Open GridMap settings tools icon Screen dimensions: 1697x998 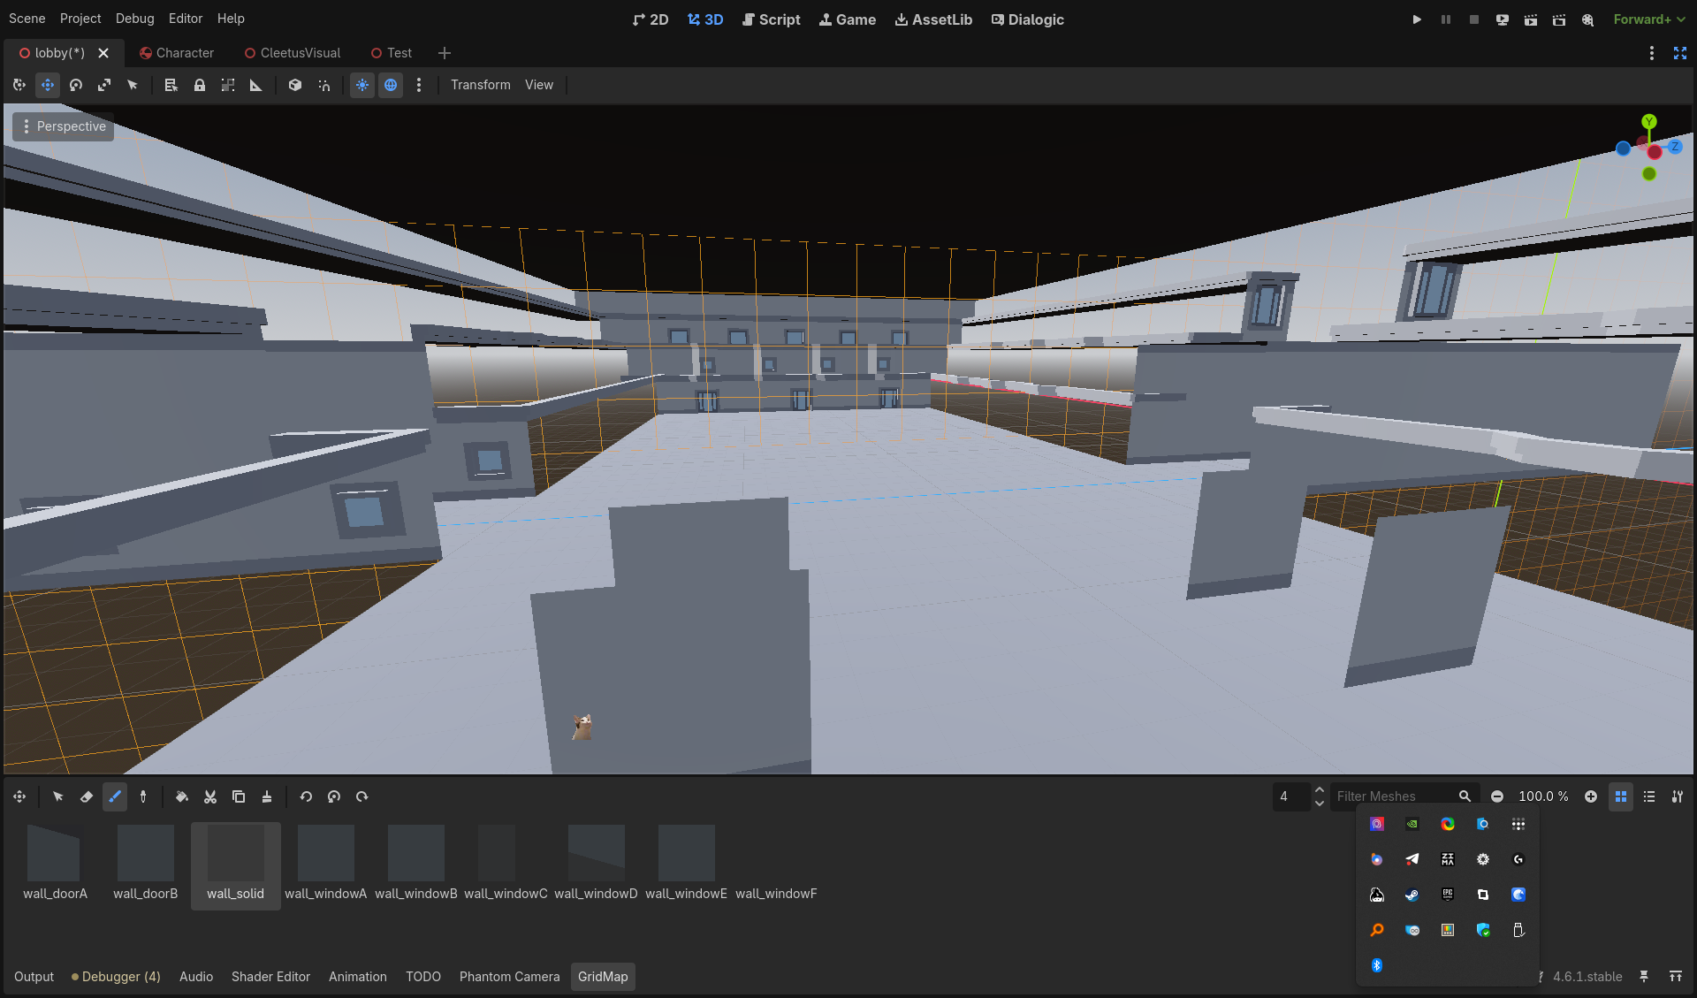(1678, 796)
